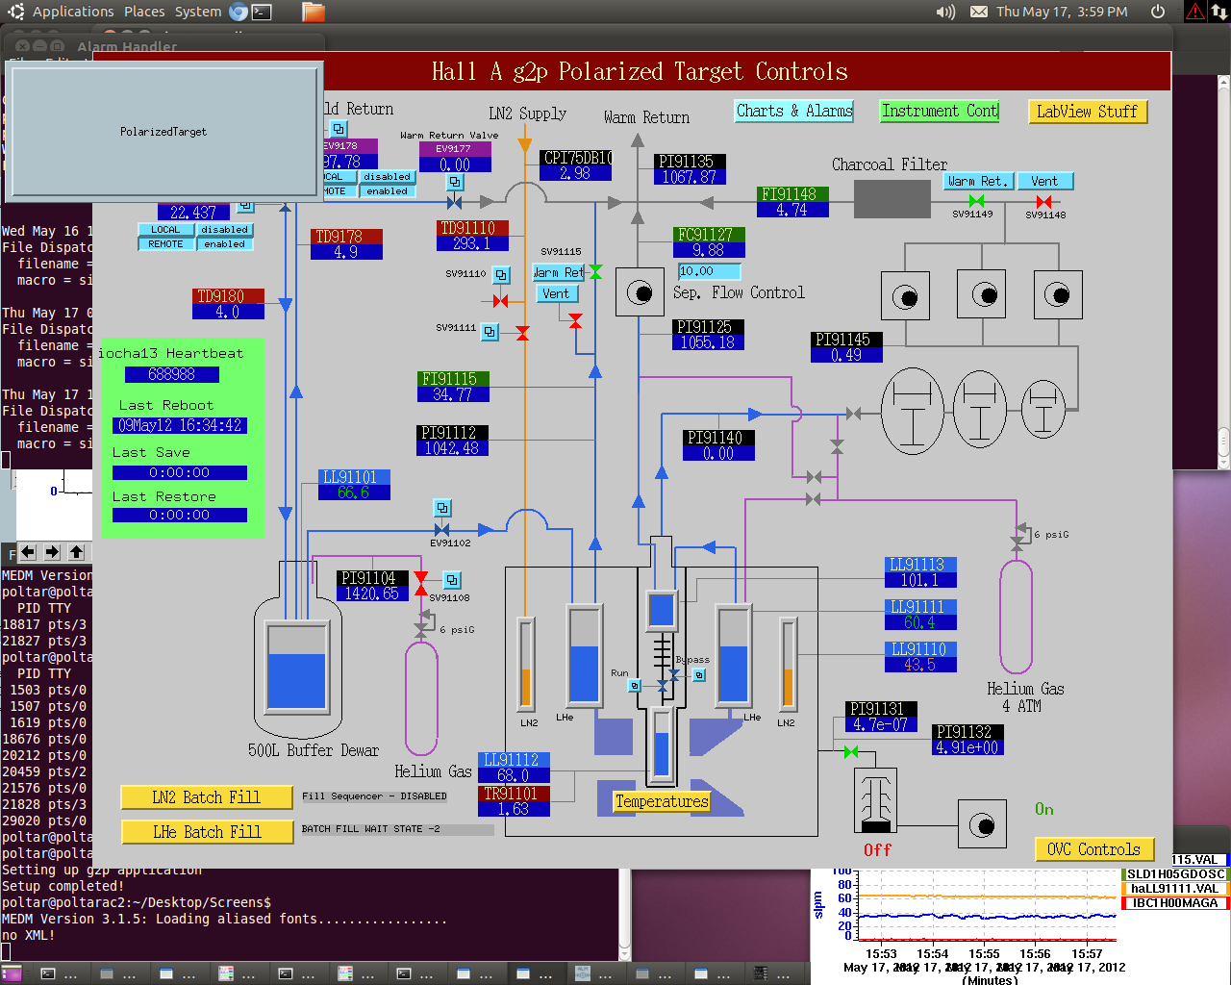Viewport: 1231px width, 985px height.
Task: Click the right blue LHe level bar
Action: point(734,654)
